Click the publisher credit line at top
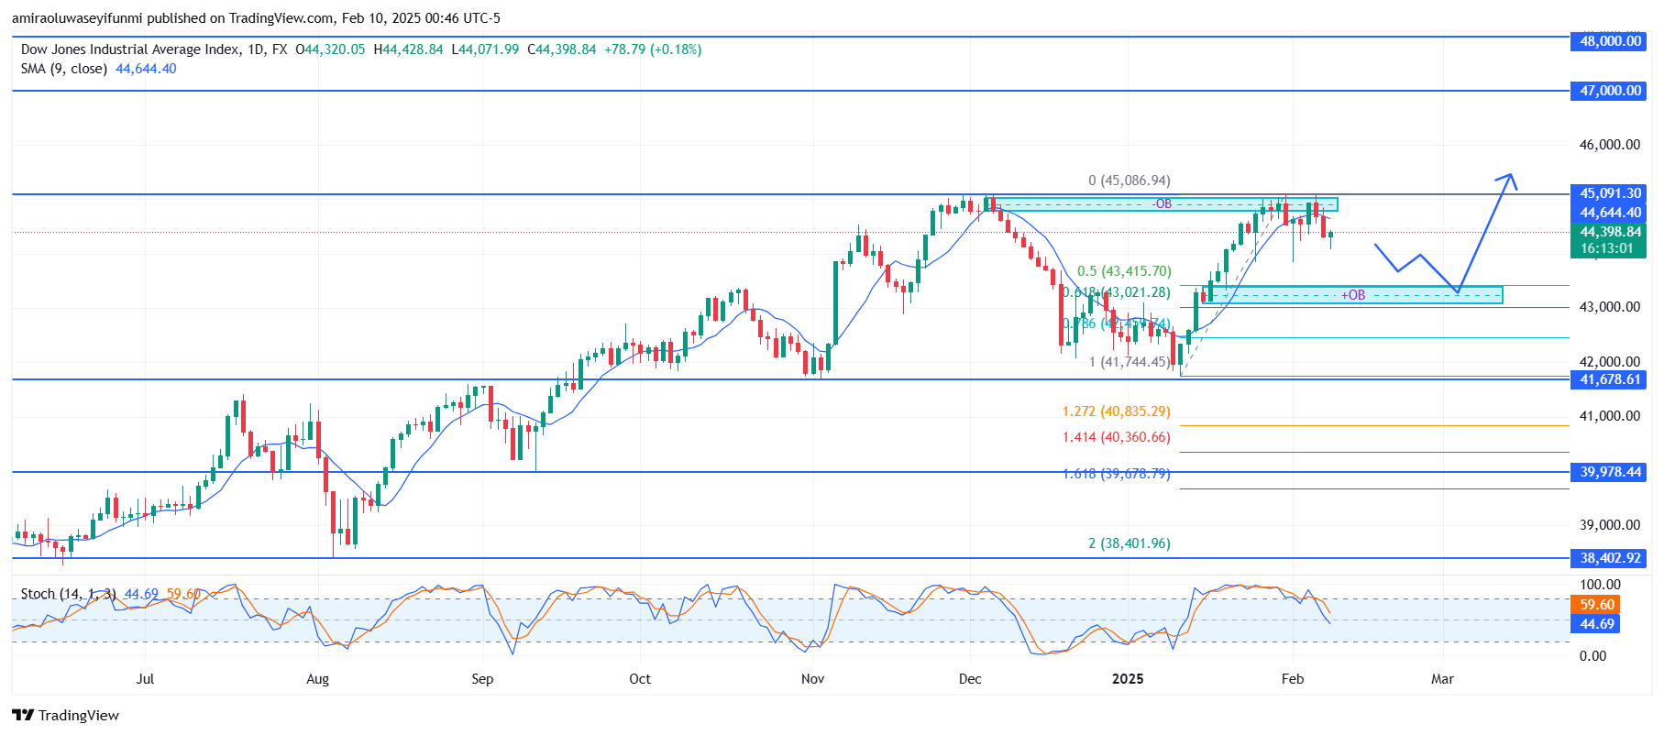1664x735 pixels. pos(256,18)
